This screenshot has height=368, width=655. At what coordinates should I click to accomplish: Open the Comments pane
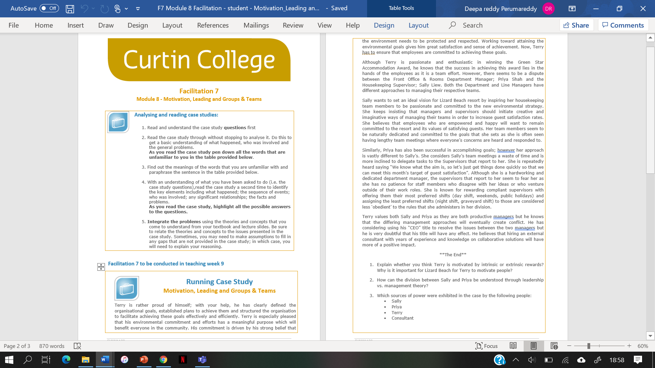[623, 25]
